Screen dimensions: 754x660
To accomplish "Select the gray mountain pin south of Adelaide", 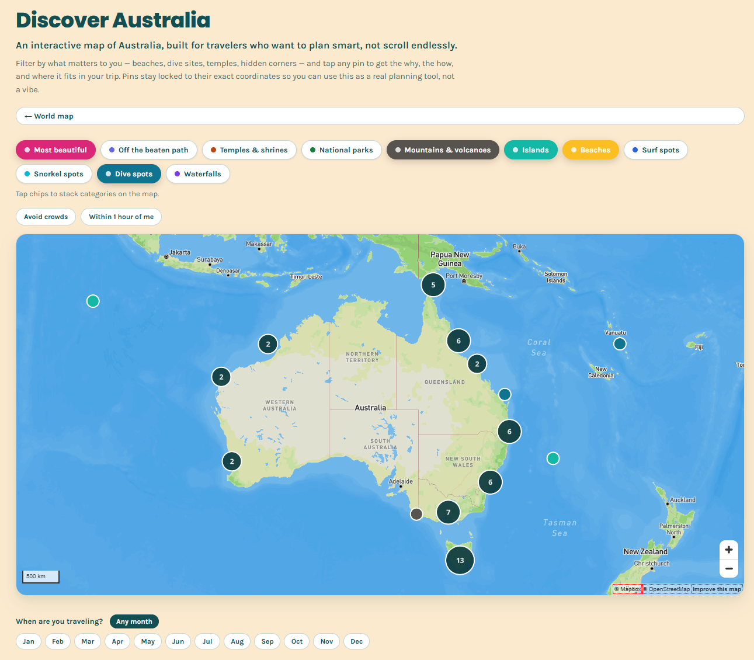I will (416, 514).
